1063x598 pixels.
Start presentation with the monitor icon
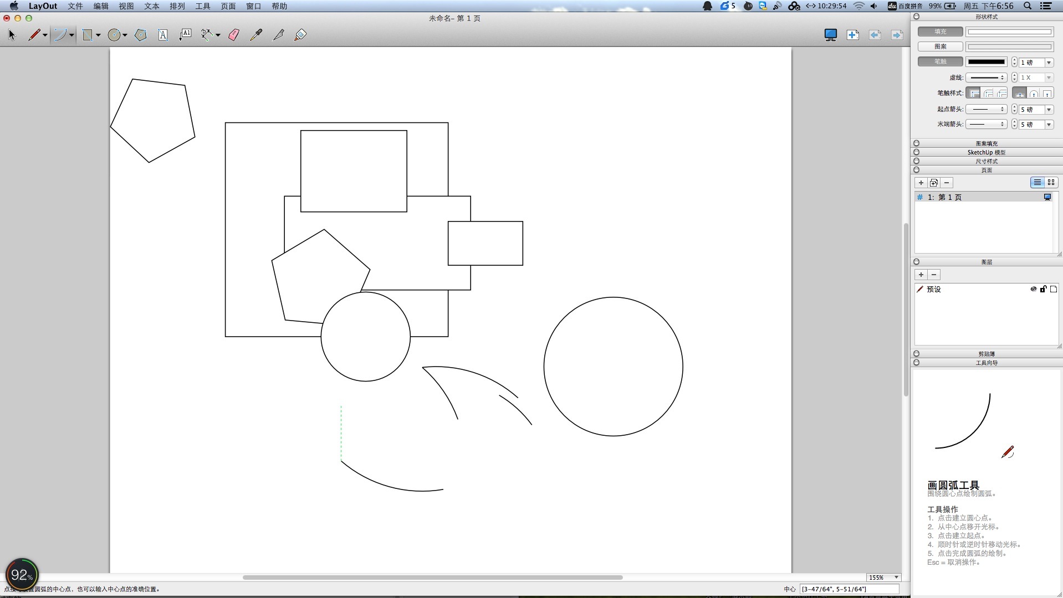pos(830,35)
